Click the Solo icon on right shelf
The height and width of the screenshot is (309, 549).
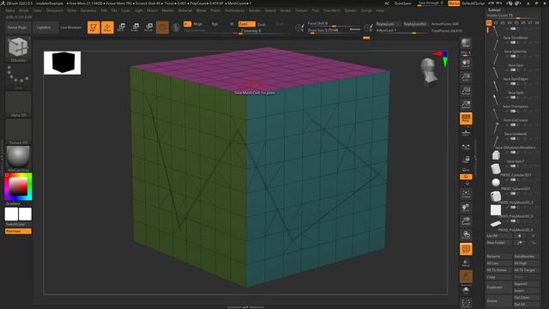[466, 290]
